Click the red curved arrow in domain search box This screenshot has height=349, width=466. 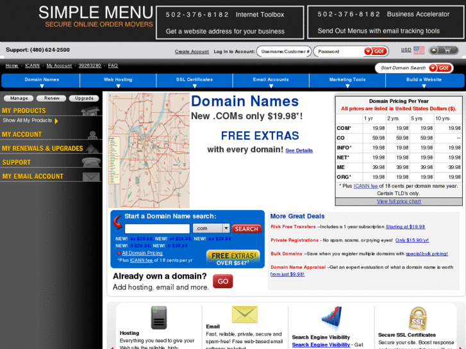[x=118, y=222]
